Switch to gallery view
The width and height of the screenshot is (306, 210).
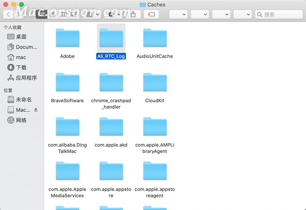[x=74, y=14]
